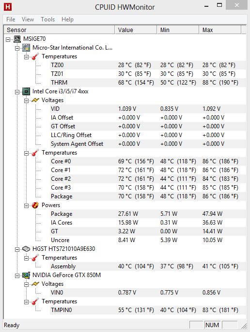This screenshot has height=332, width=250.
Task: Click the Powers flame icon
Action: [35, 205]
